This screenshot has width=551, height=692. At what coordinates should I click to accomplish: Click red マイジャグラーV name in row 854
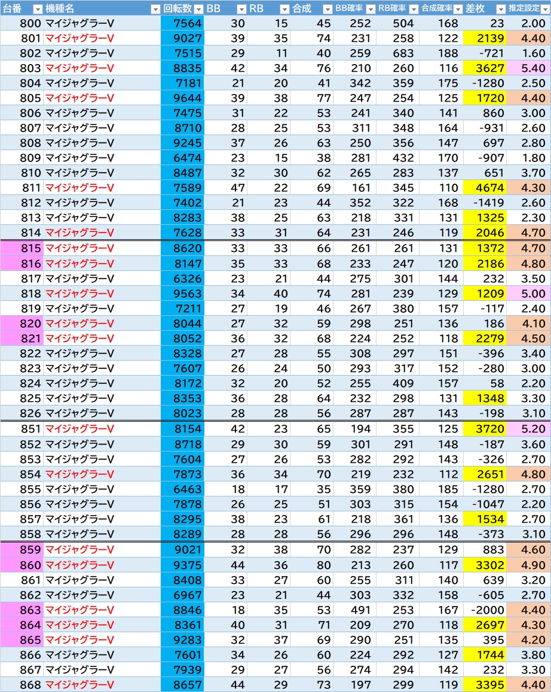(80, 474)
